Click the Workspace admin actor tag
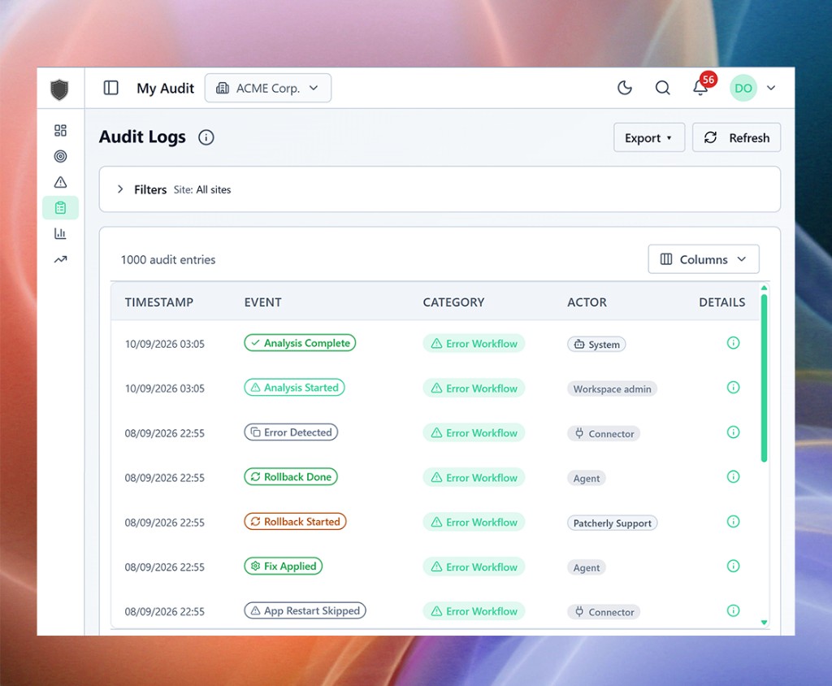The image size is (832, 686). pos(613,389)
